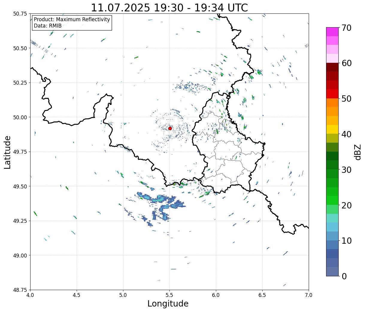This screenshot has width=365, height=311.
Task: Click the longitude tick label "5.5"
Action: pyautogui.click(x=169, y=295)
